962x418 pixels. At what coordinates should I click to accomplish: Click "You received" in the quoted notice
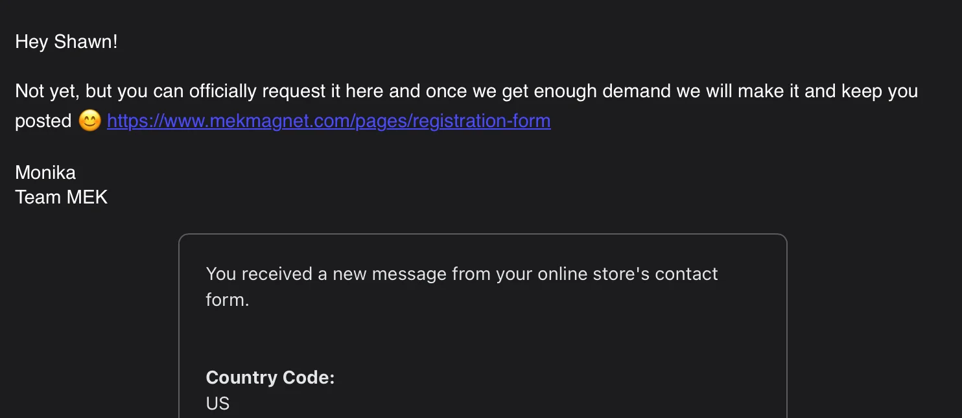pyautogui.click(x=259, y=274)
